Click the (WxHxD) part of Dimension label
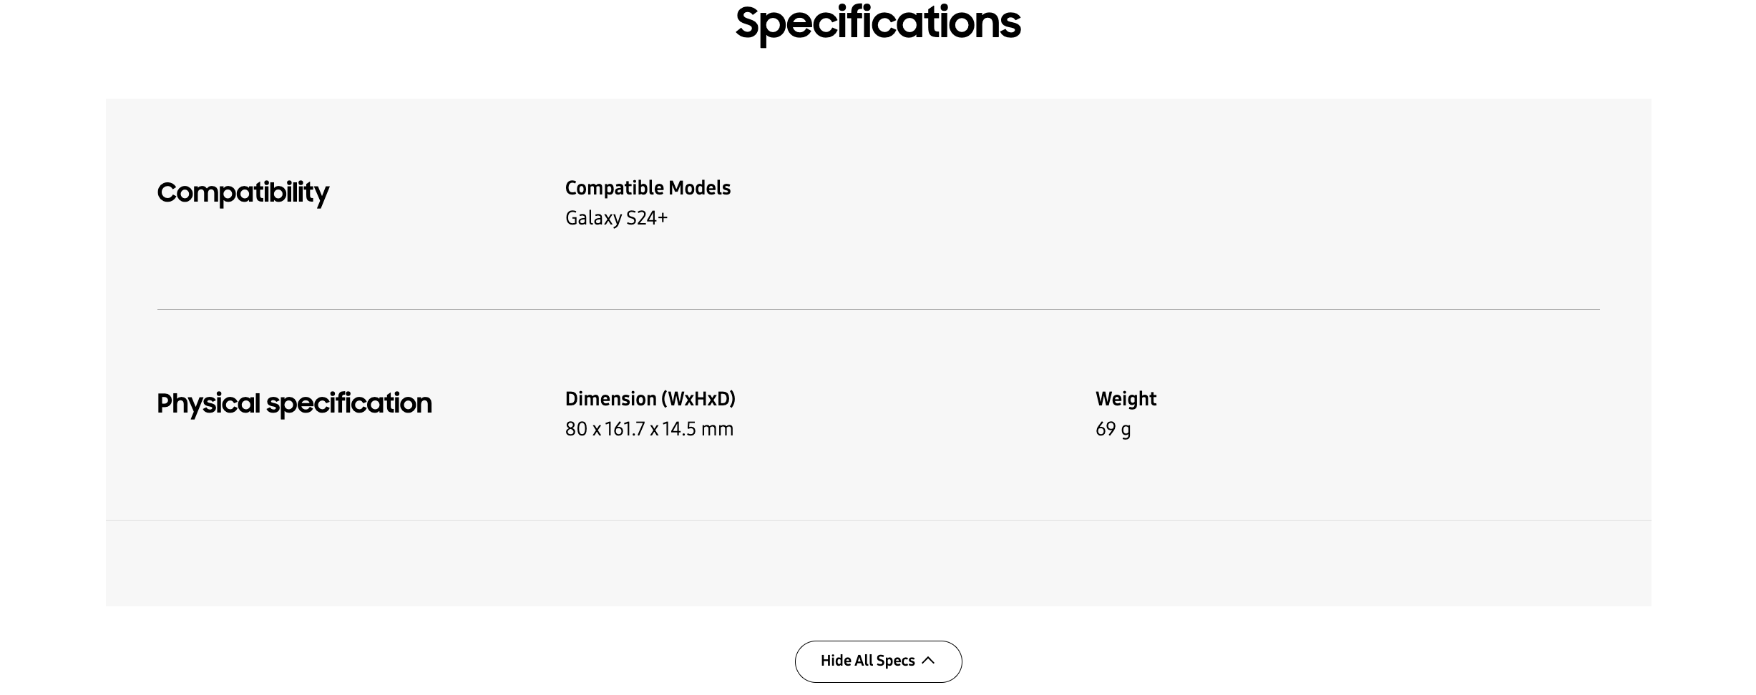 tap(698, 399)
